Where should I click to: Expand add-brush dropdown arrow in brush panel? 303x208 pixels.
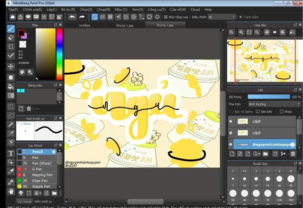point(40,193)
